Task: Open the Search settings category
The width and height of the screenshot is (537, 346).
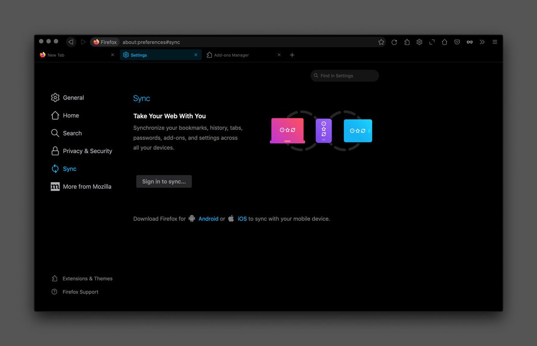Action: click(x=67, y=133)
